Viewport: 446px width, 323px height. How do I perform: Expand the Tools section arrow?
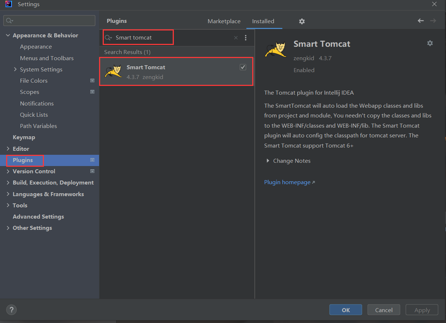8,205
